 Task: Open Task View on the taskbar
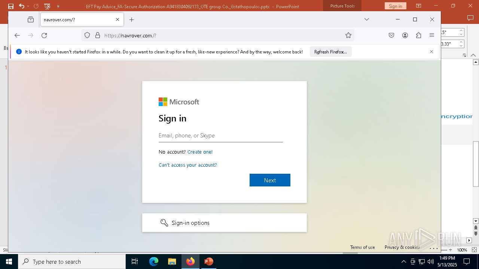(135, 262)
